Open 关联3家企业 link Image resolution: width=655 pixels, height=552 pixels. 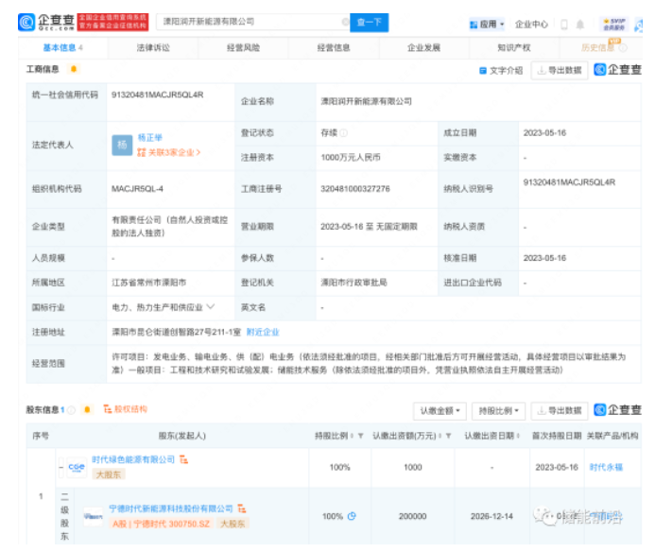[x=169, y=152]
